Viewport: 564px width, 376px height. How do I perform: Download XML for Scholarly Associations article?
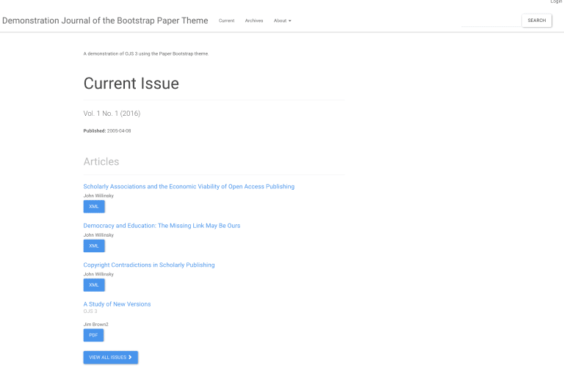coord(94,207)
